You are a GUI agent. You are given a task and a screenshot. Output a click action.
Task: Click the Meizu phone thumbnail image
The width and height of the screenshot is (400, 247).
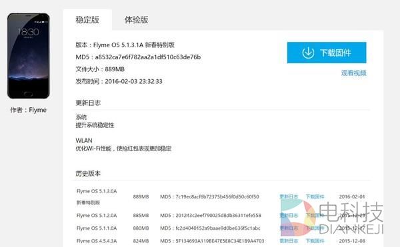point(28,56)
